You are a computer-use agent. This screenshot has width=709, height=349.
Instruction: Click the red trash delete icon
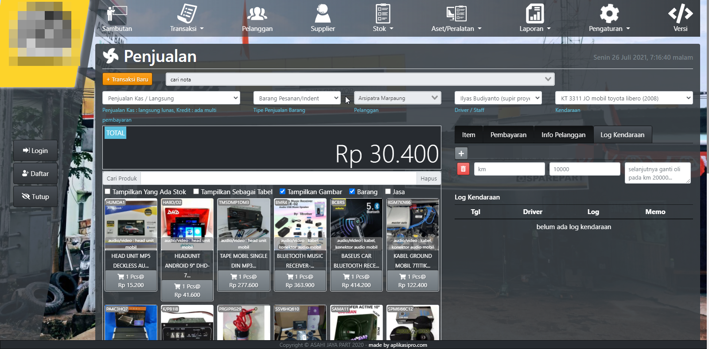click(463, 169)
